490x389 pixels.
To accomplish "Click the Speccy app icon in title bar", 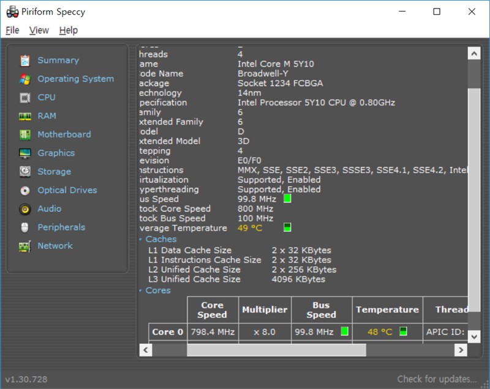I will point(12,12).
